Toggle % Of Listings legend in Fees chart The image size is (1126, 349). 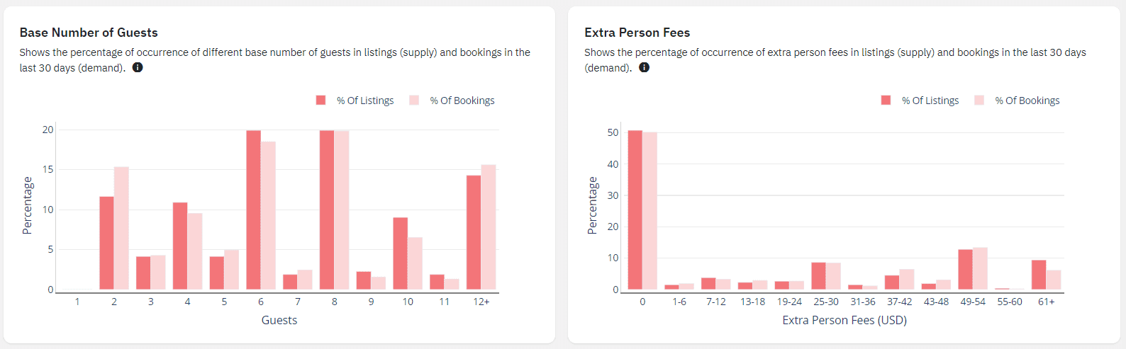pyautogui.click(x=920, y=101)
